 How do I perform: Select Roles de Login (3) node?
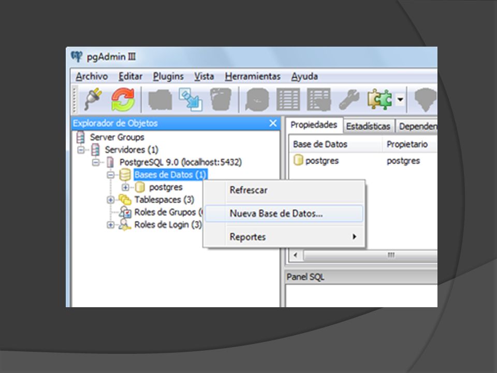(x=168, y=224)
